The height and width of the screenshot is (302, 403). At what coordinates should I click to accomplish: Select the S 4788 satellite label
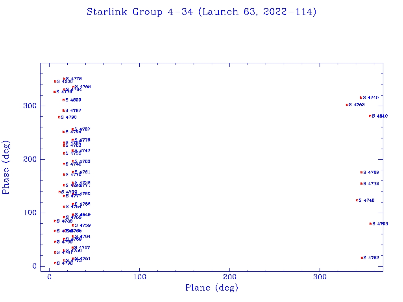[65, 221]
